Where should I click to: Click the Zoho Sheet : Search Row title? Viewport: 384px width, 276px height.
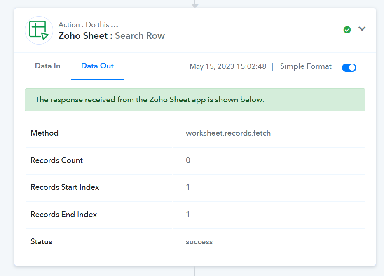pos(111,36)
